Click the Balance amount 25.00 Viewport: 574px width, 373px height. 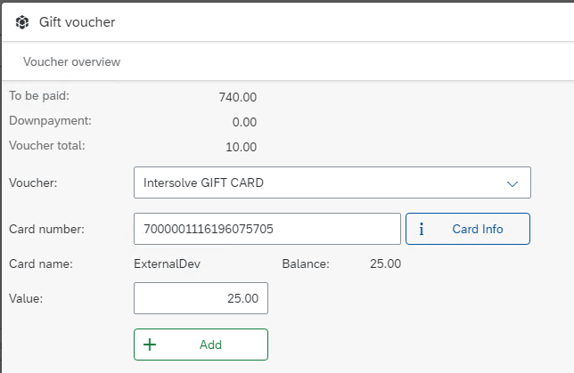click(x=385, y=264)
